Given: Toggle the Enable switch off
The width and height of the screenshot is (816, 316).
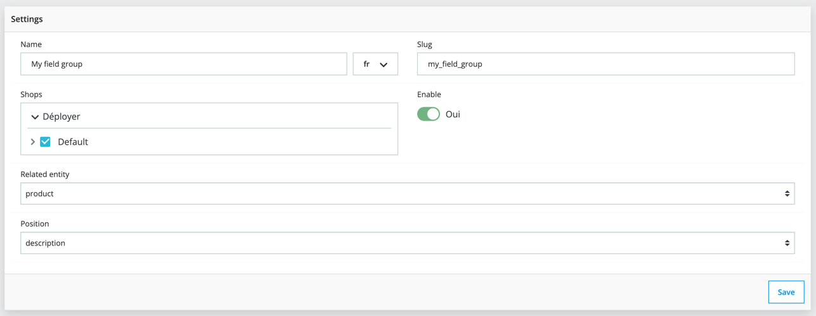Looking at the screenshot, I should tap(429, 114).
